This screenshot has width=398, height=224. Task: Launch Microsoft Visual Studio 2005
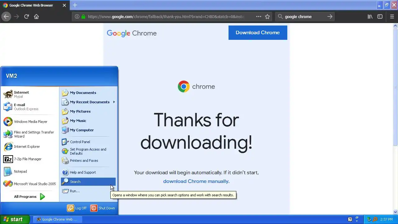pyautogui.click(x=30, y=184)
